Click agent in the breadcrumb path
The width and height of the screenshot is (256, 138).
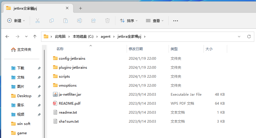[x=105, y=37]
